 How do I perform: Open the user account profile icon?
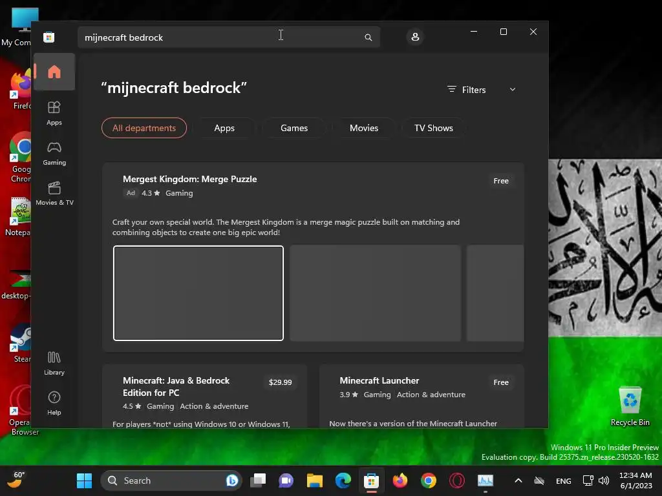pos(415,37)
